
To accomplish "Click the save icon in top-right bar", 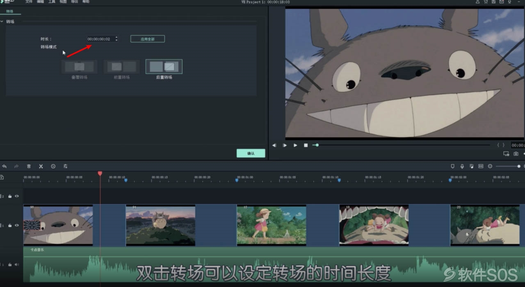I will (493, 2).
